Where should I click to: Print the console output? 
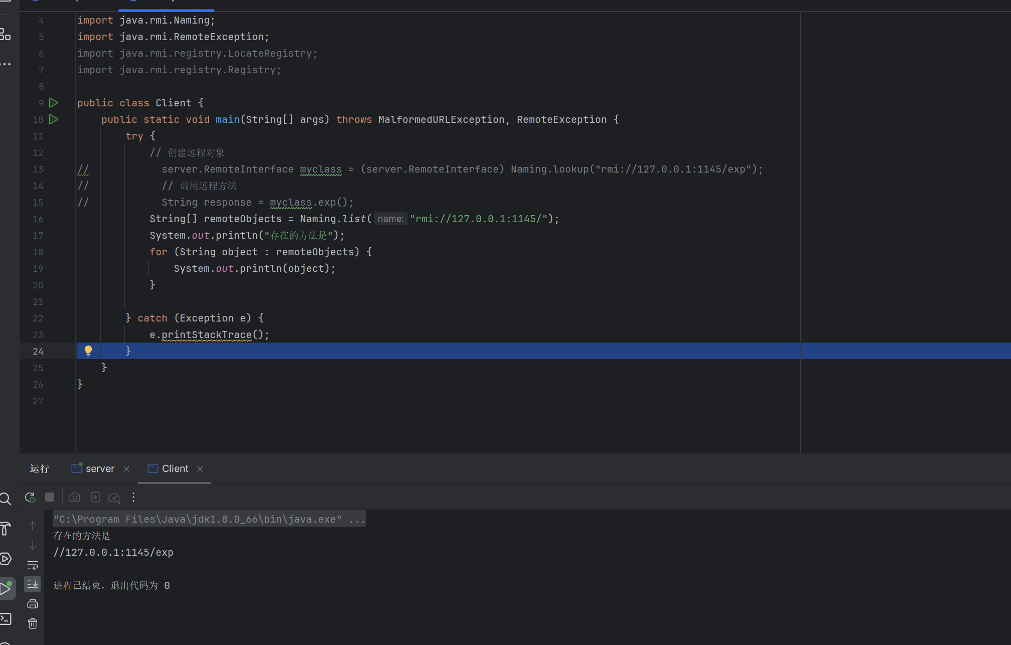click(x=33, y=604)
